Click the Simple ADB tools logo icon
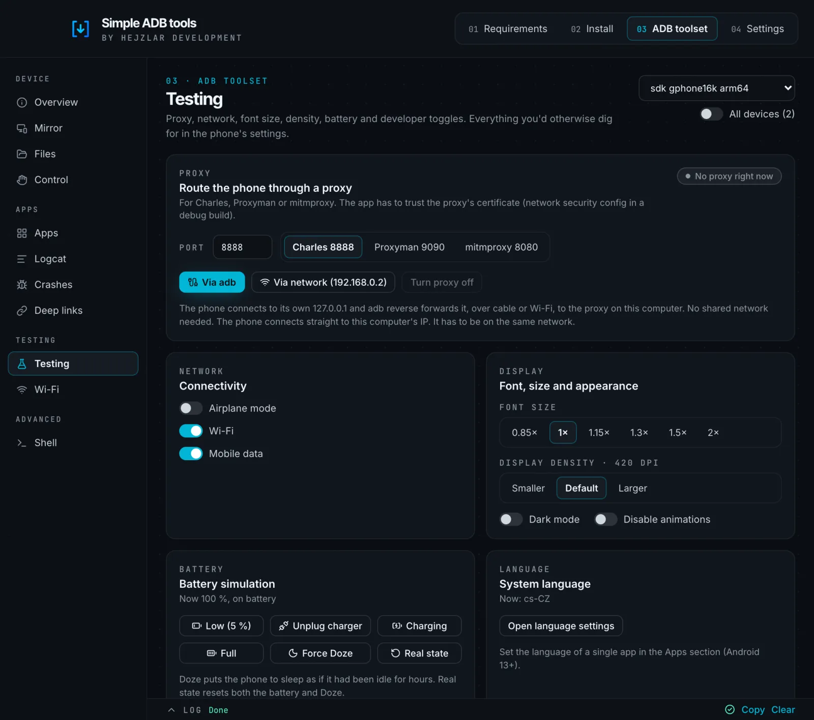This screenshot has width=814, height=720. [80, 29]
